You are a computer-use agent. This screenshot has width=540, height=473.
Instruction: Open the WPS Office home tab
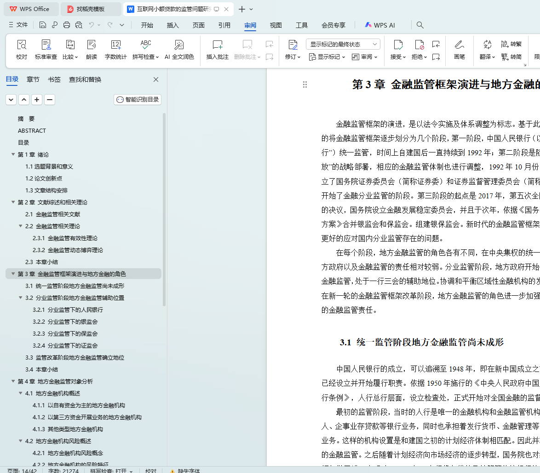[x=31, y=9]
